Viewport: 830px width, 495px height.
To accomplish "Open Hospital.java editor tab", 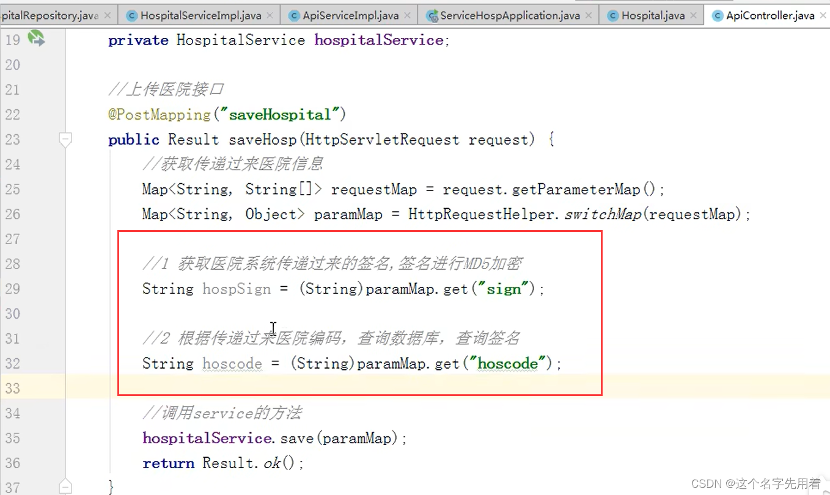I will coord(652,16).
